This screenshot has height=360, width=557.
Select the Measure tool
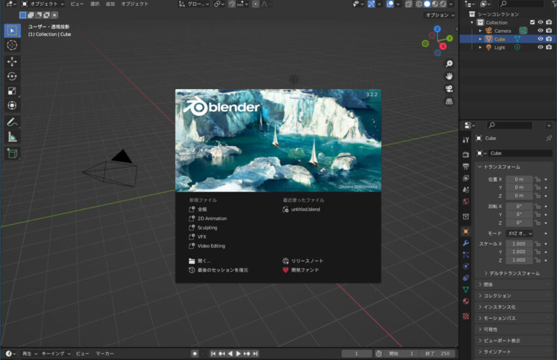tap(12, 137)
